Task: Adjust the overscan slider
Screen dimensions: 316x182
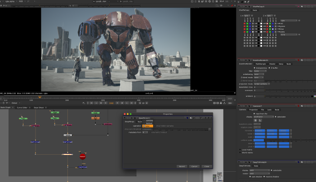Action: click(x=290, y=91)
